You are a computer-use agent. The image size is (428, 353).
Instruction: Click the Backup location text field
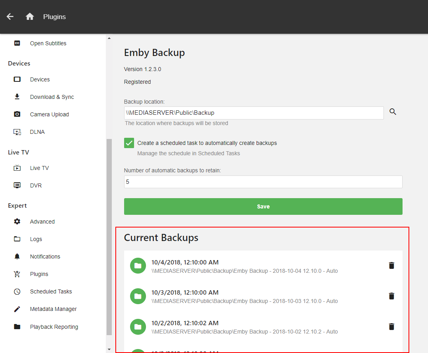click(254, 113)
